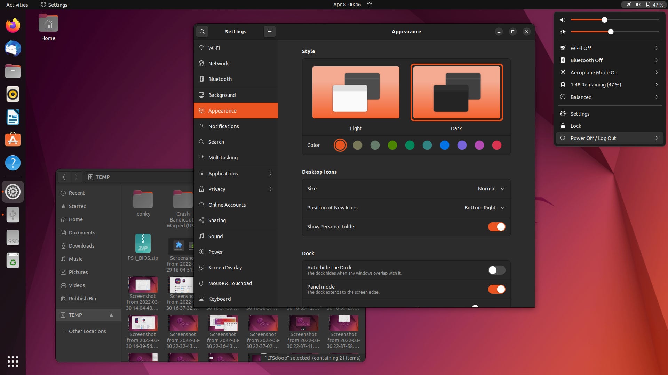Open the desktop icon Size dropdown
The image size is (668, 375).
(491, 189)
